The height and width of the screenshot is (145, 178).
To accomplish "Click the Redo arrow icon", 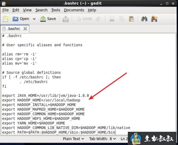I will pyautogui.click(x=98, y=19).
